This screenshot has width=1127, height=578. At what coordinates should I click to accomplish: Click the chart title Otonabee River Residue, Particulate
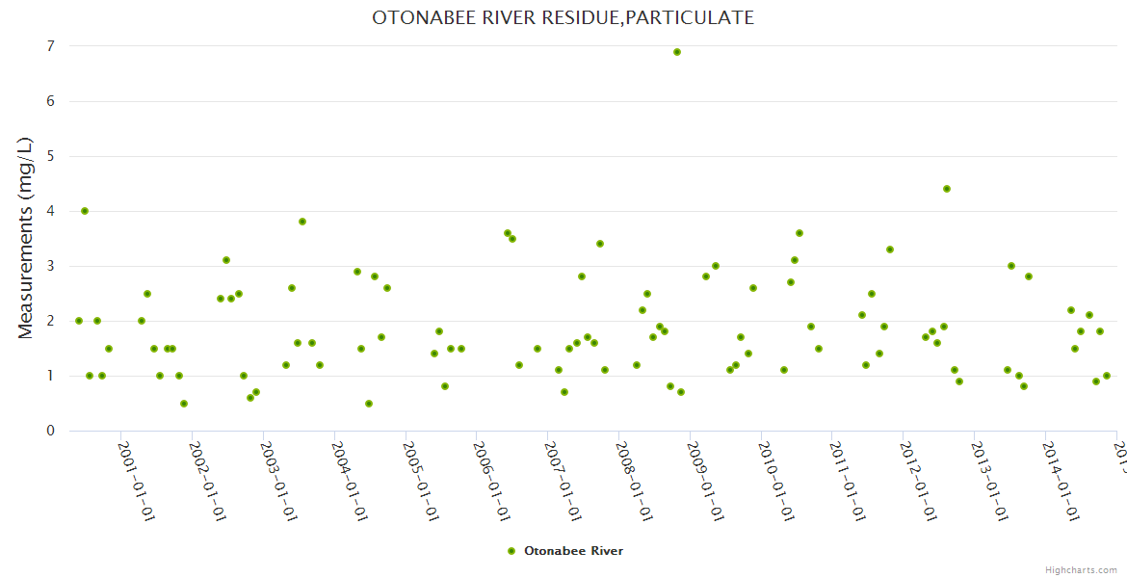pyautogui.click(x=563, y=17)
